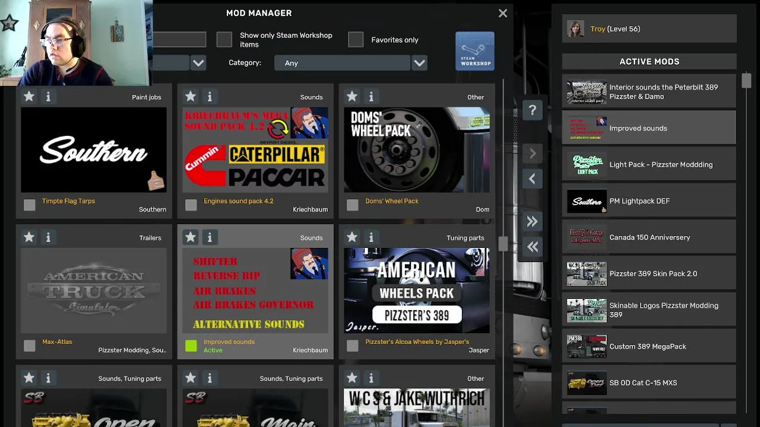
Task: Select SB OD Cat C-15 MXS entry
Action: coord(649,383)
